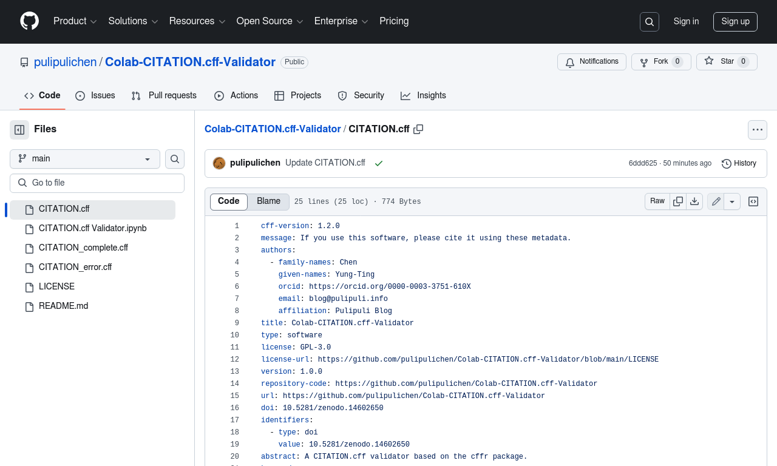Screen dimensions: 777x466
Task: Click the '25 lines (25 loc) · 774 Bytes' text
Action: tap(358, 202)
